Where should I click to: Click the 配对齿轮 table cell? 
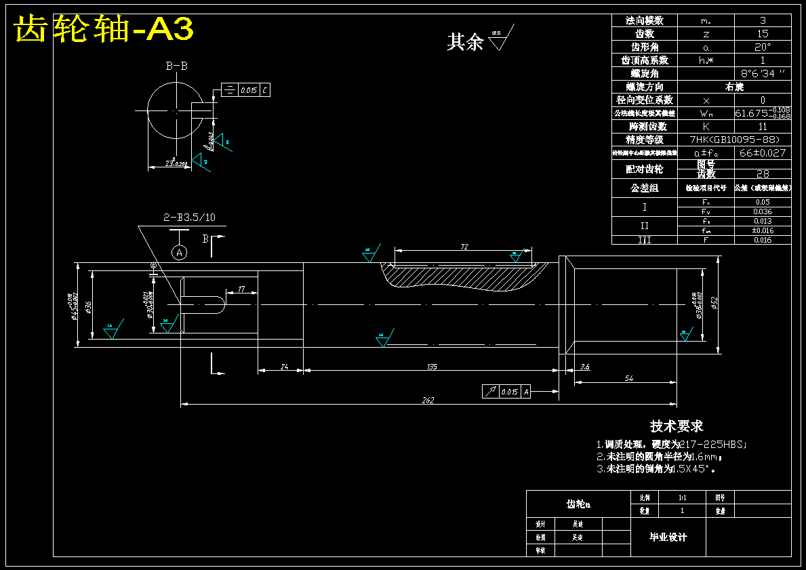click(645, 169)
